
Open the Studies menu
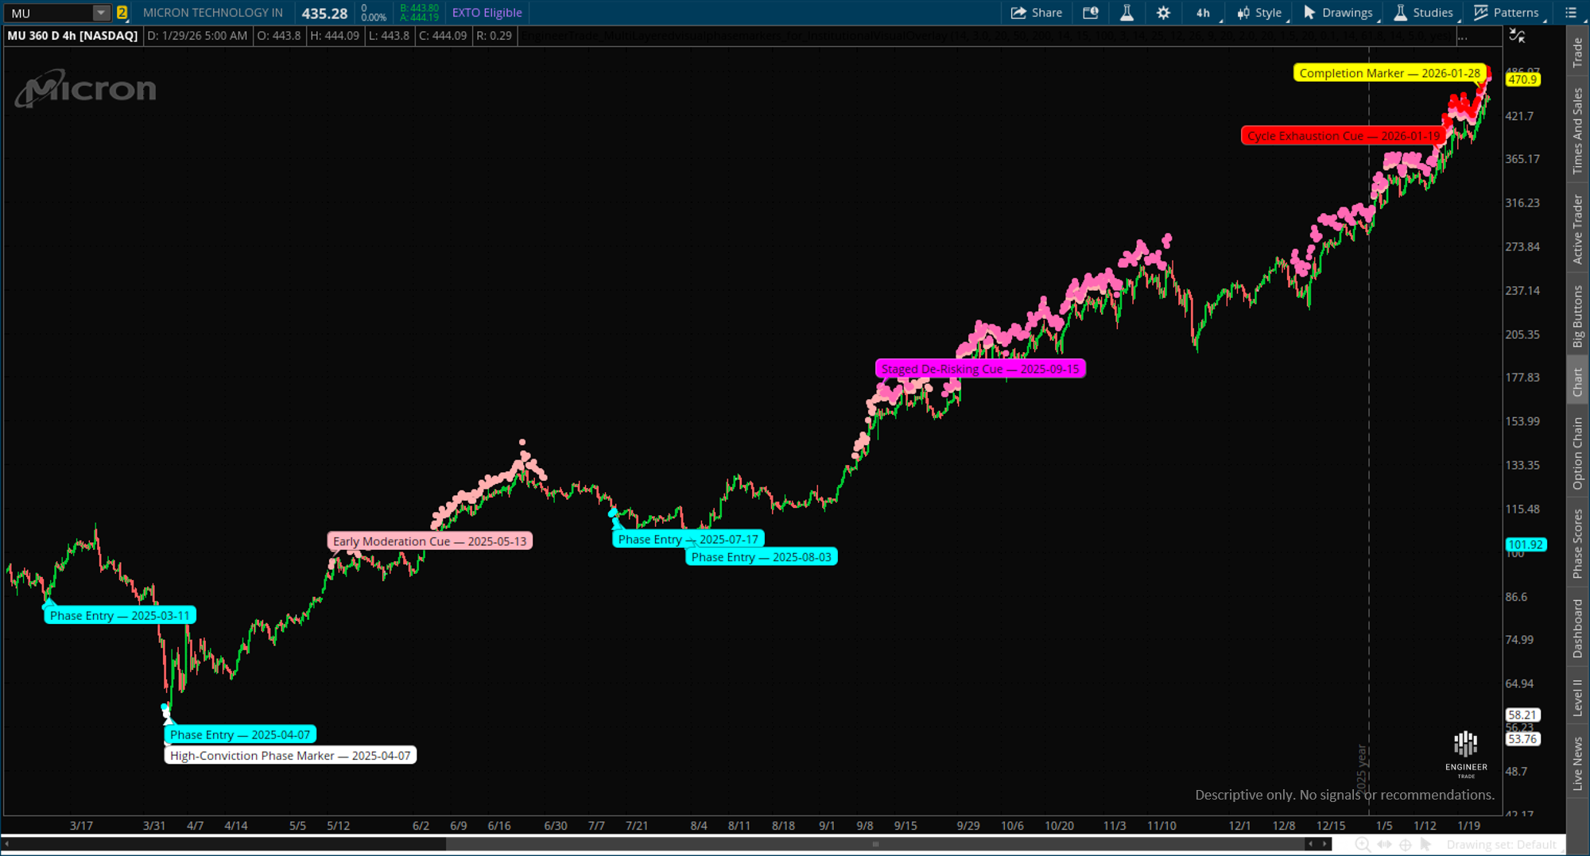tap(1423, 13)
